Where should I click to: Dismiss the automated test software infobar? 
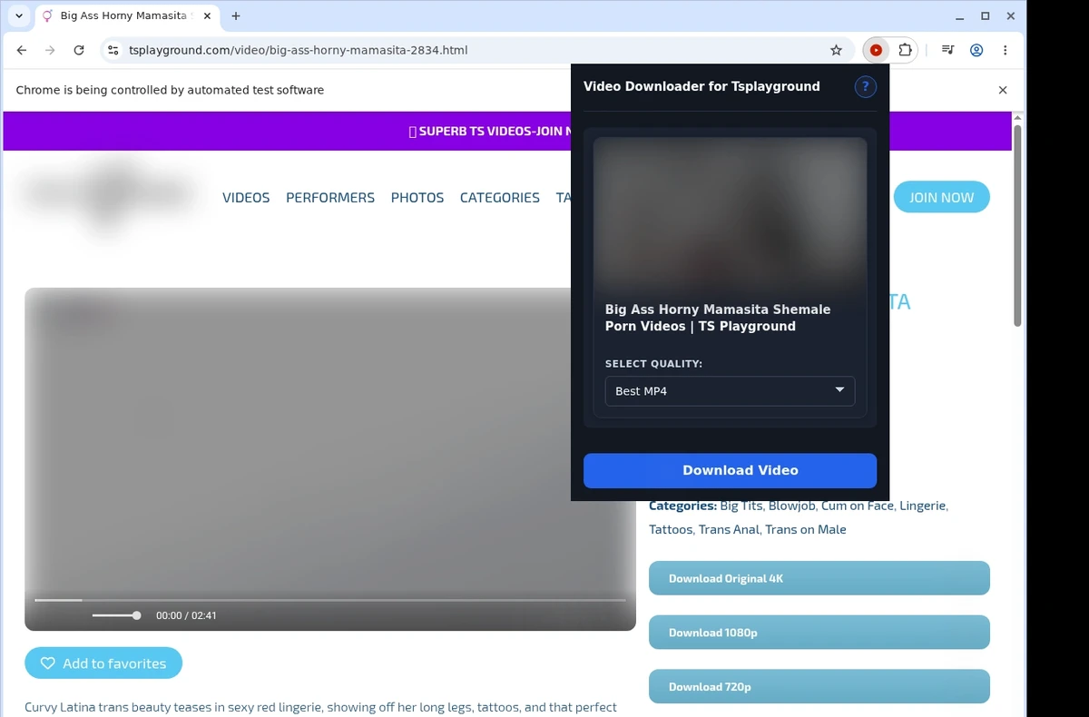1003,90
